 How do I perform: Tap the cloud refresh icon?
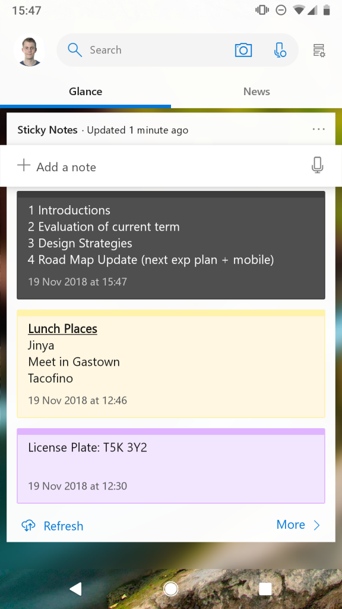(x=28, y=526)
